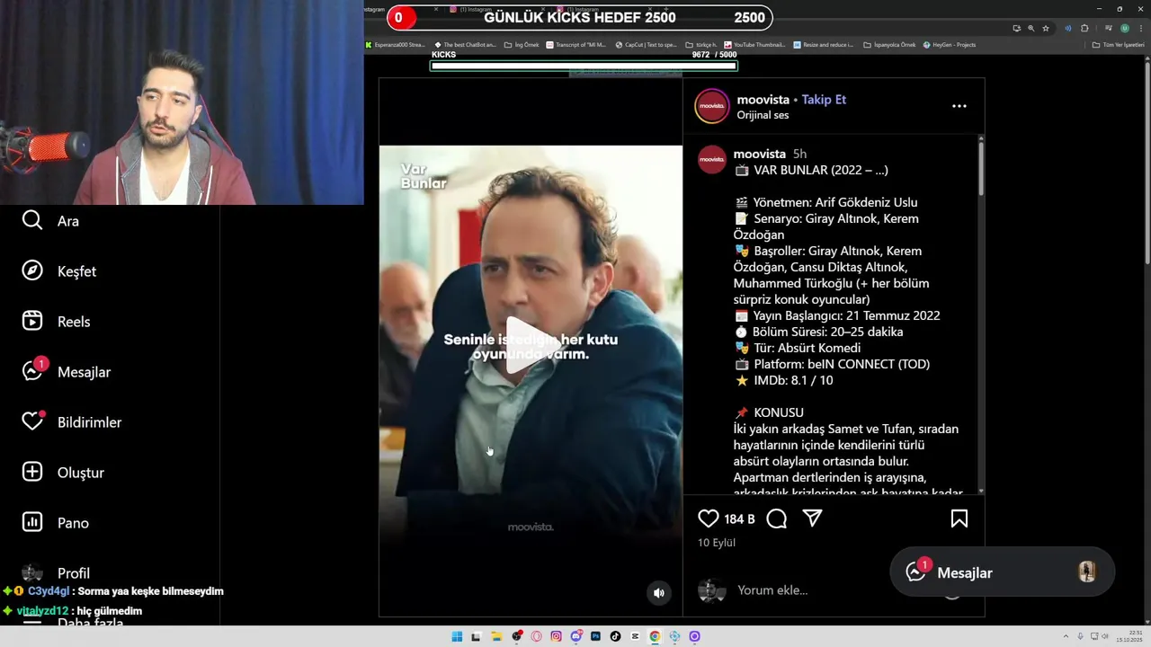This screenshot has width=1151, height=647.
Task: Open File Explorer from the taskbar
Action: coord(496,636)
